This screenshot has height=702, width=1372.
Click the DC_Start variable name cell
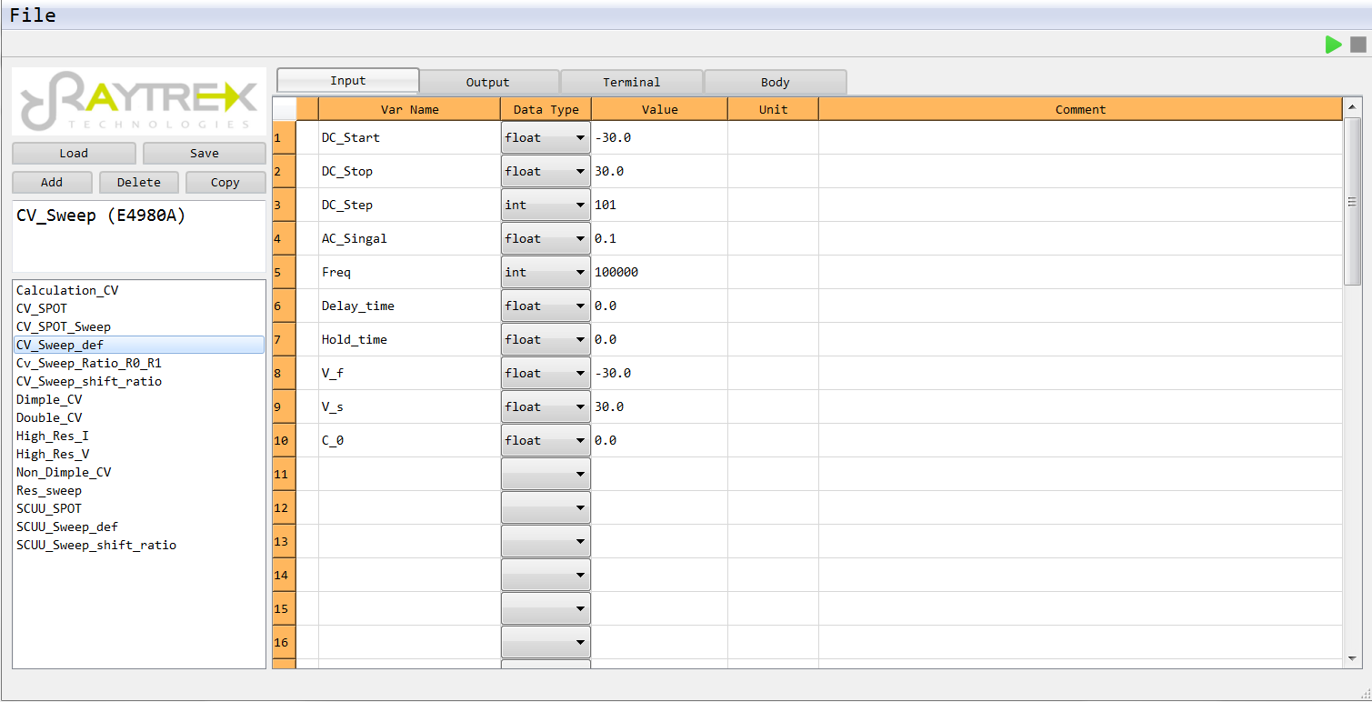[x=409, y=137]
